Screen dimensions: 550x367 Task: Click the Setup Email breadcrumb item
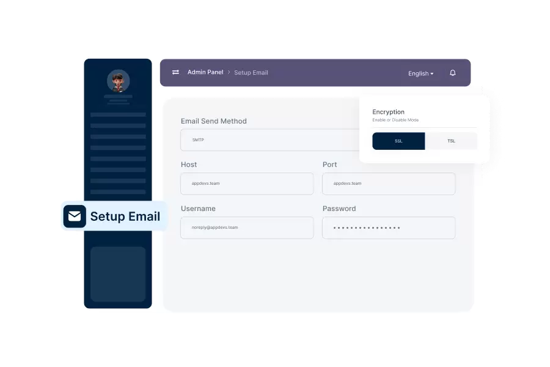pyautogui.click(x=251, y=73)
